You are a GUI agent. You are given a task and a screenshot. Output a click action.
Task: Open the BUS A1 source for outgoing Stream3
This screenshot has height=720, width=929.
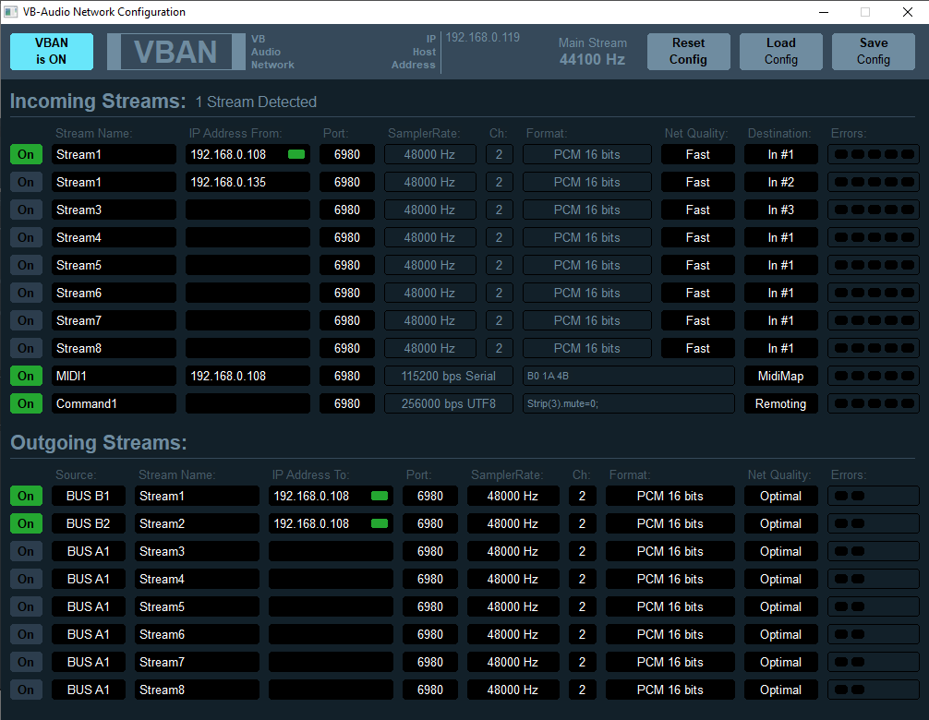pyautogui.click(x=89, y=551)
